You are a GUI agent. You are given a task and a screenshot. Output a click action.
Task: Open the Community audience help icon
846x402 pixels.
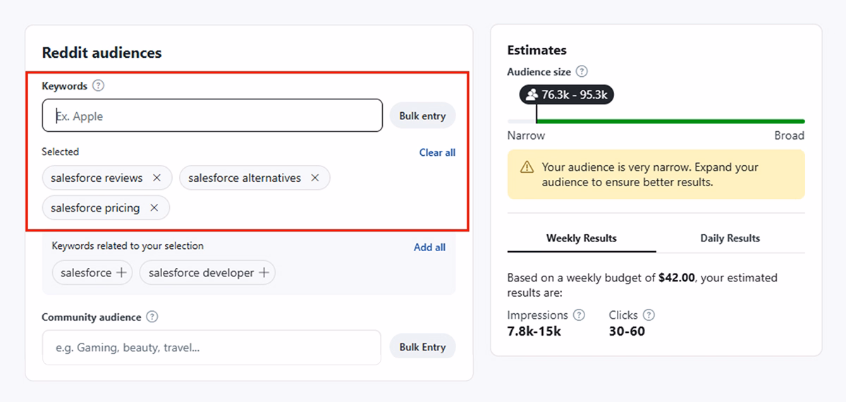click(x=152, y=317)
